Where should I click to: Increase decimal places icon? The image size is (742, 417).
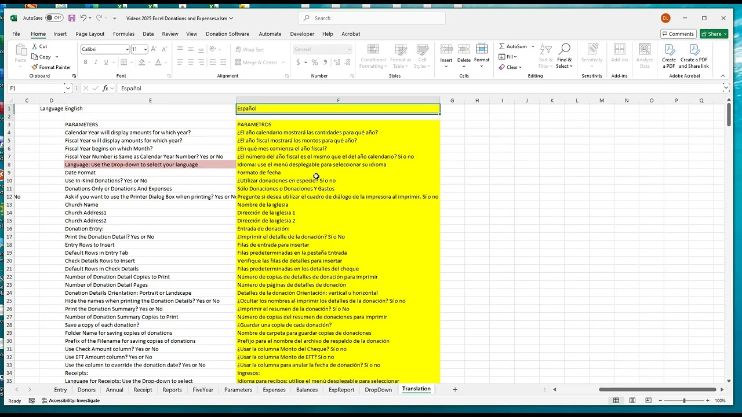336,62
